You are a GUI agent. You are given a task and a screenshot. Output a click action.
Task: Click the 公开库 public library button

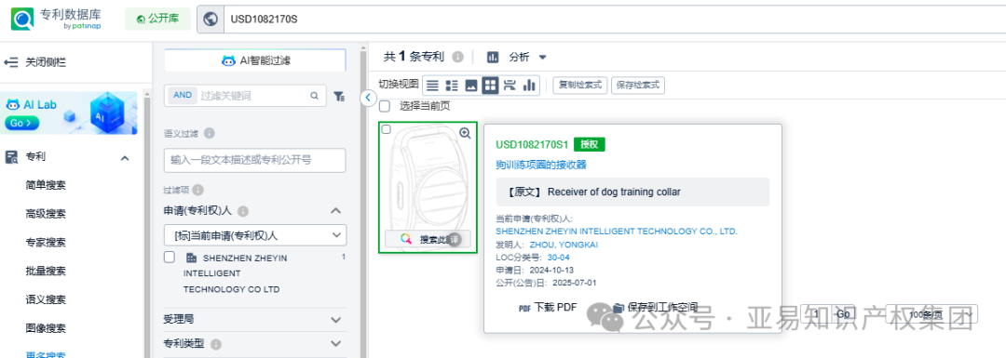(x=157, y=19)
